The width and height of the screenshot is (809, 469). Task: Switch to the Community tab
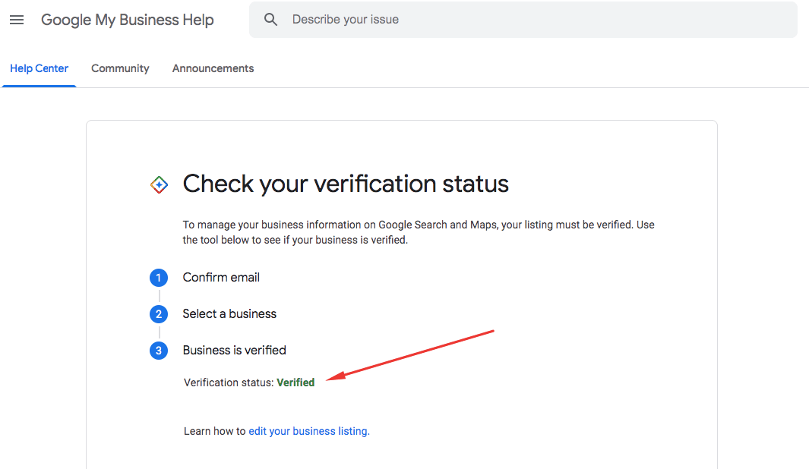pyautogui.click(x=120, y=68)
